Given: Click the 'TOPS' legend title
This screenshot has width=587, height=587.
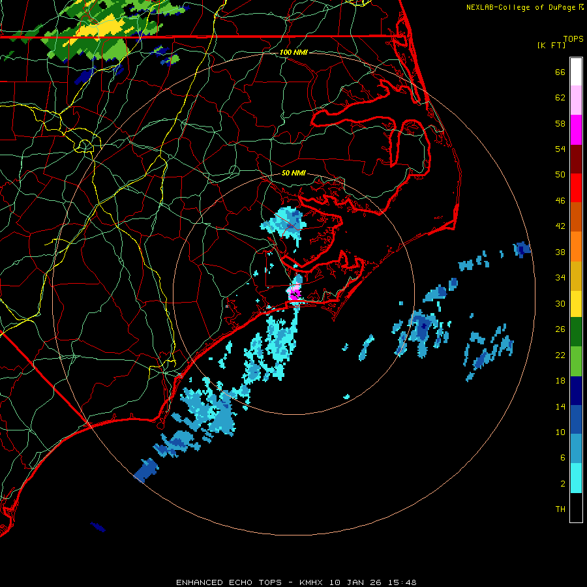Looking at the screenshot, I should [x=573, y=38].
